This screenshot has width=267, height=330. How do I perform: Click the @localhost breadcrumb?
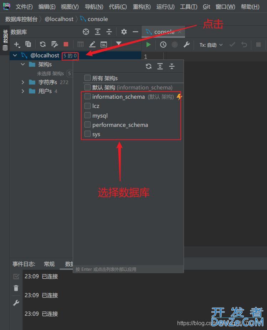coord(59,19)
